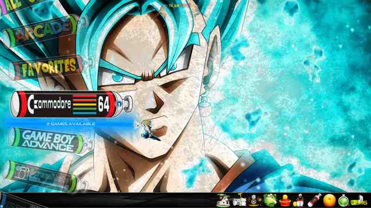Viewport: 371px width, 208px height.
Task: Select the Commodore 64 wheel capsule
Action: pyautogui.click(x=71, y=104)
